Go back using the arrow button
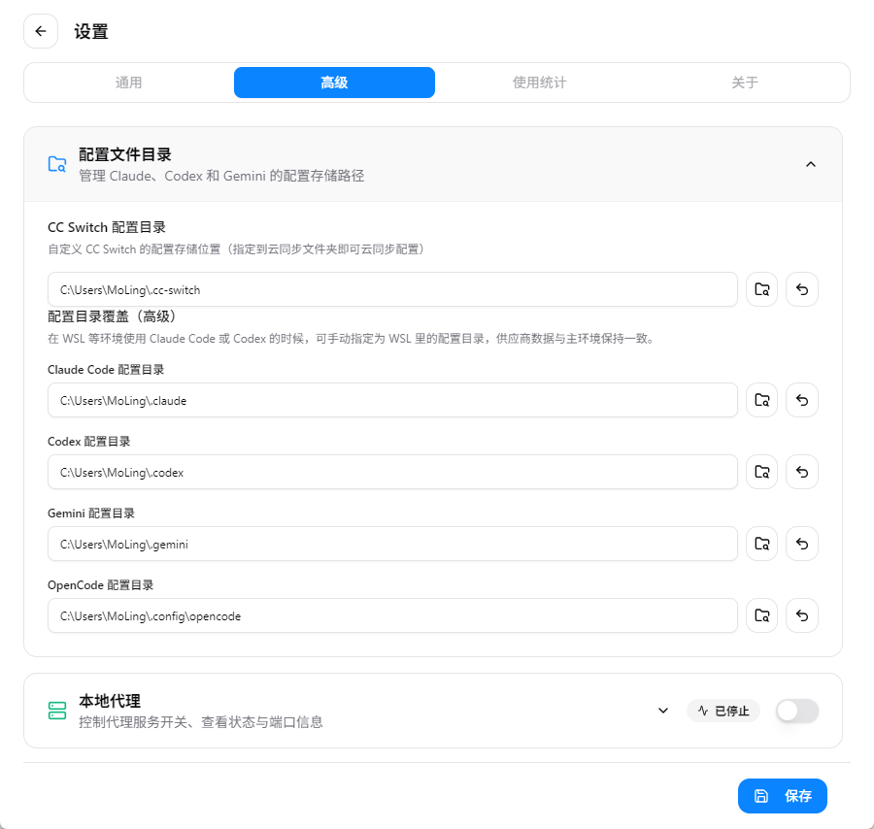The width and height of the screenshot is (874, 829). pos(41,31)
